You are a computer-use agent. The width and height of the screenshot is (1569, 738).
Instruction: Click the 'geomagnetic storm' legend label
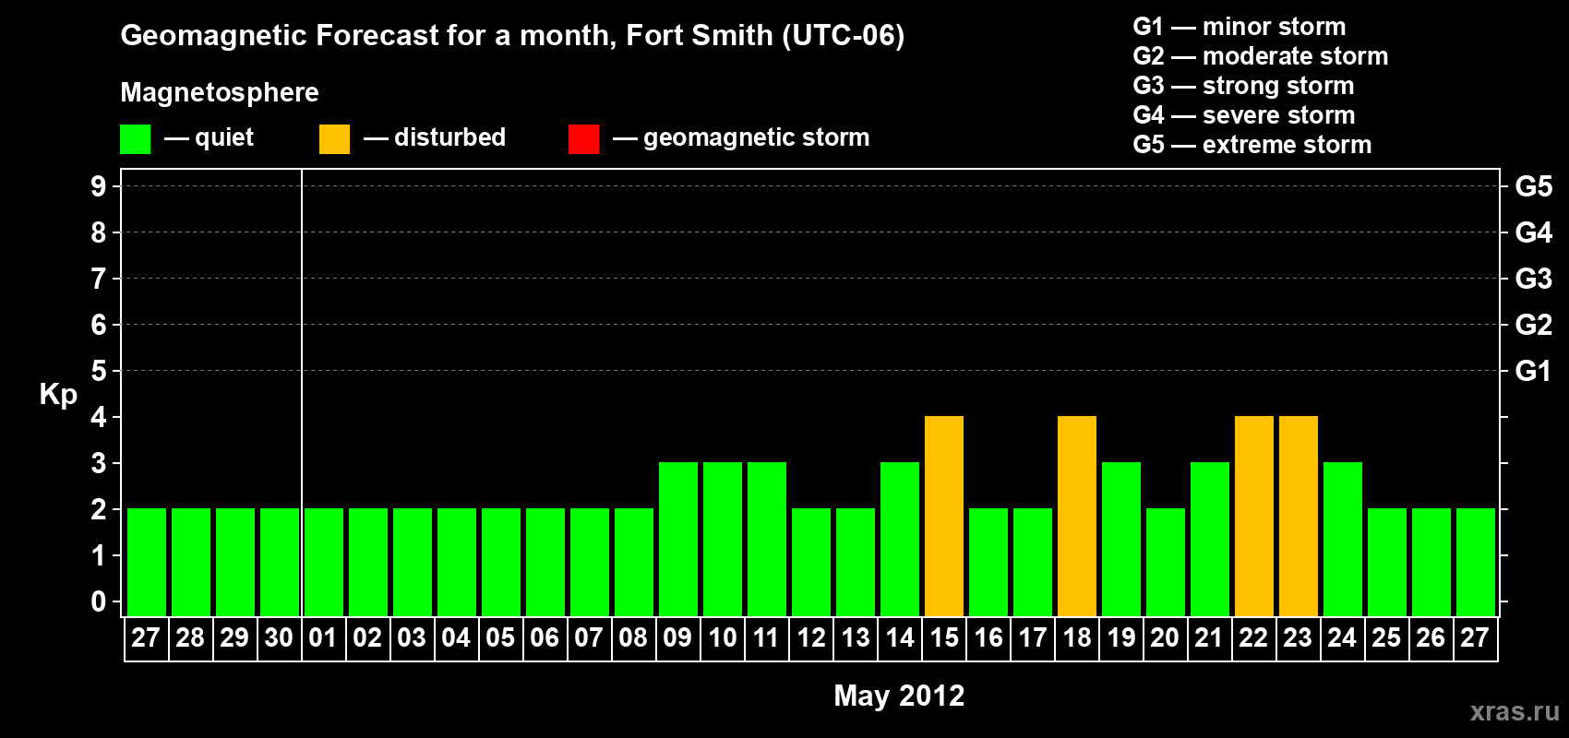(756, 137)
